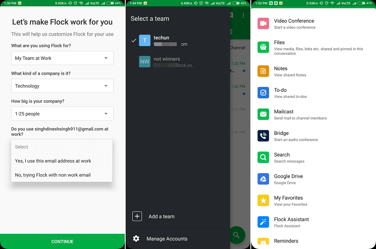Tap the green CONTINUE button
The width and height of the screenshot is (376, 249).
coord(62,242)
